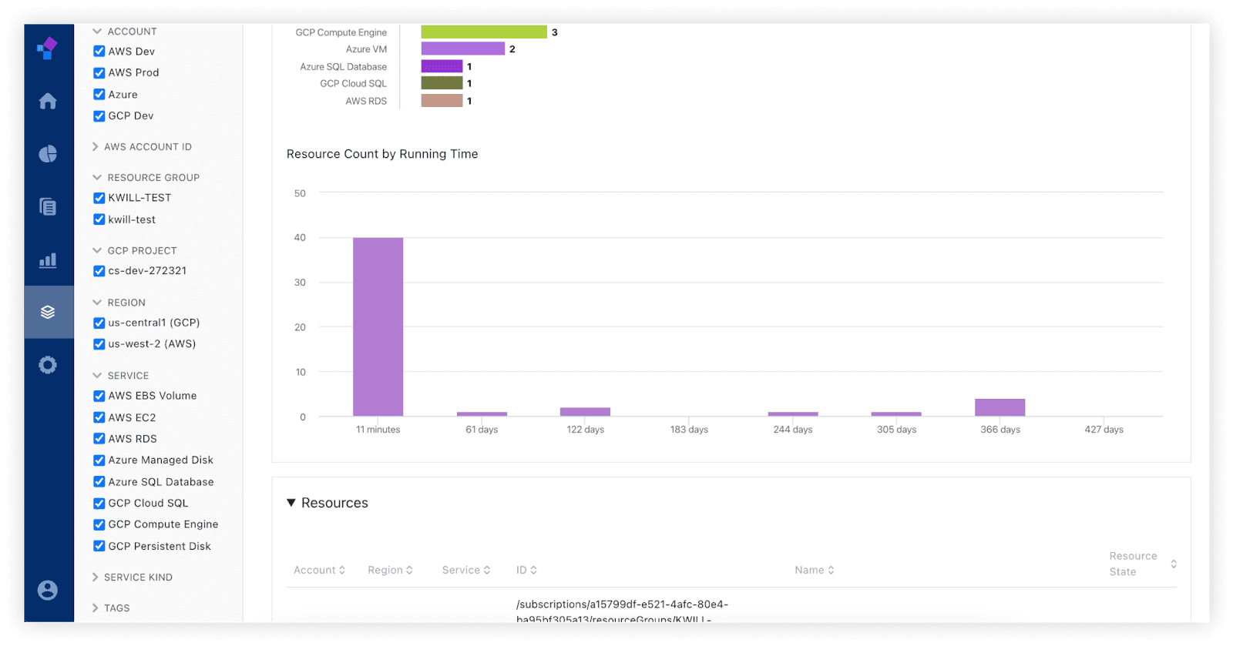Sort the table by Service column
The width and height of the screenshot is (1233, 646).
[465, 571]
